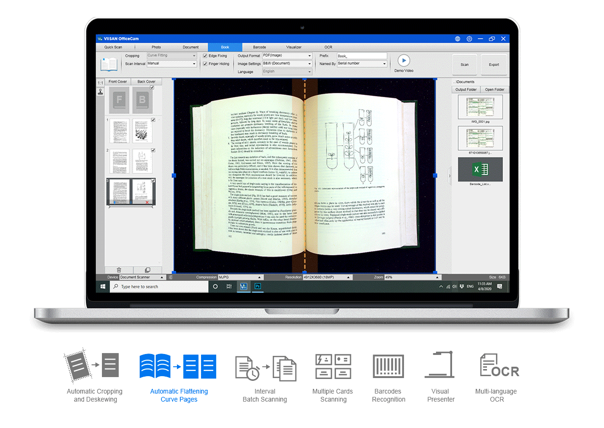604x428 pixels.
Task: Click Photoshop icon in taskbar
Action: 258,286
